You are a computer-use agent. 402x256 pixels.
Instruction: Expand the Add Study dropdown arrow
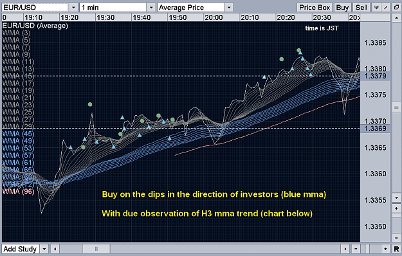point(44,249)
